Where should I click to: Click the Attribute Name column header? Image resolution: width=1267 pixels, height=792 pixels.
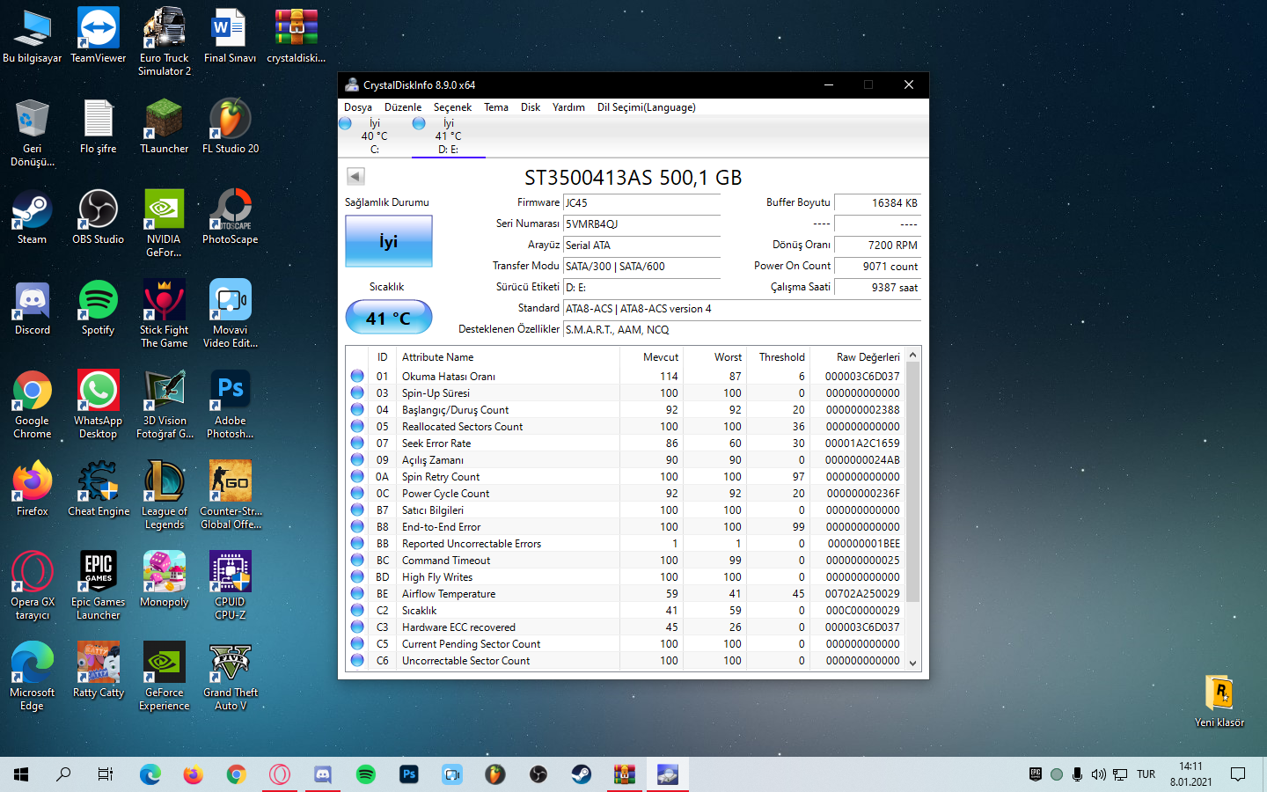508,356
